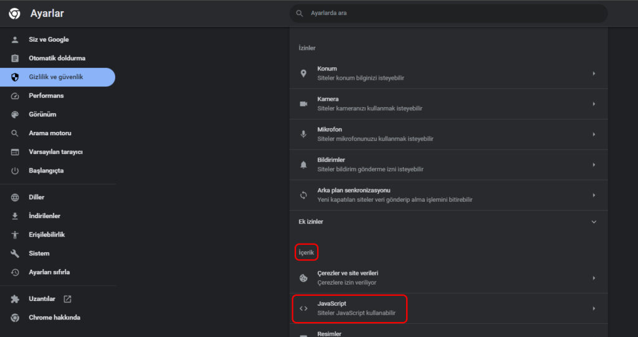This screenshot has height=337, width=638.
Task: Click the magnifier icon for Arama motoru
Action: click(15, 133)
